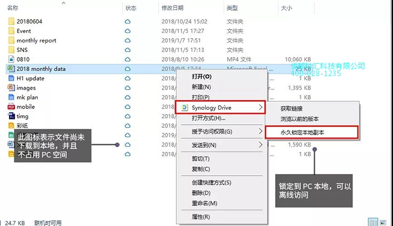The width and height of the screenshot is (393, 226).
Task: Expand 发送到(N) submenu
Action: (222, 145)
